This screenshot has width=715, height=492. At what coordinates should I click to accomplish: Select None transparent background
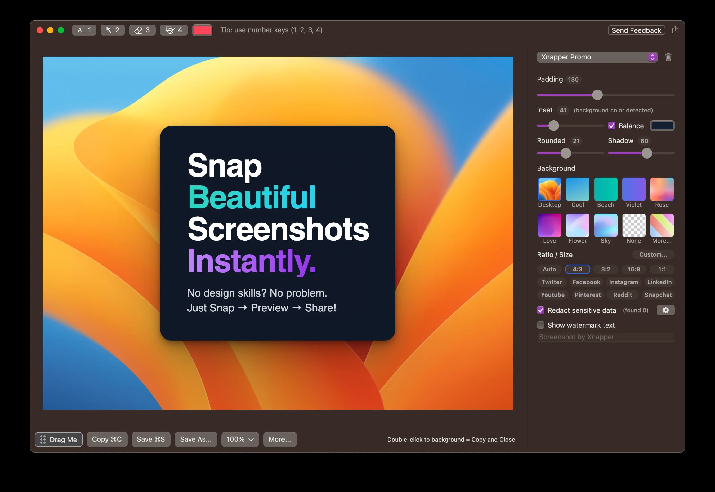(633, 225)
